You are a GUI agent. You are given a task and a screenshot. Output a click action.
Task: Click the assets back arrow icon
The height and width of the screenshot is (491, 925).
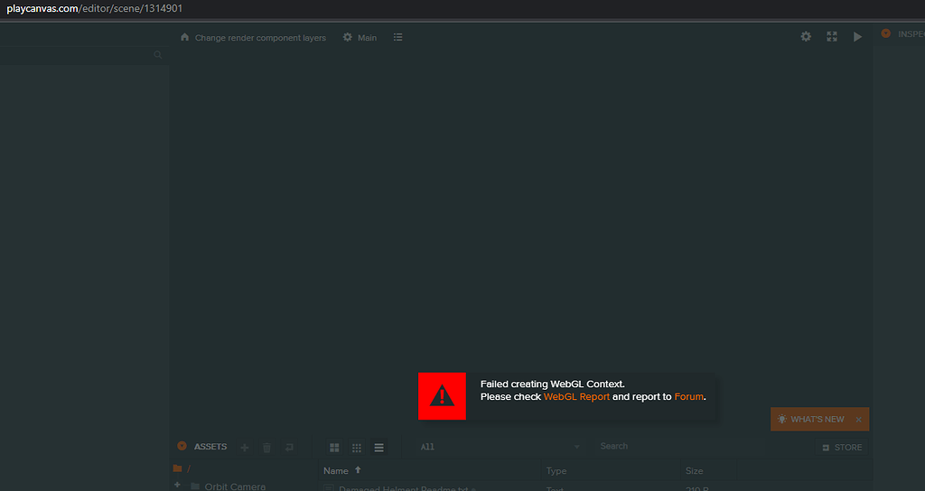[x=289, y=448]
